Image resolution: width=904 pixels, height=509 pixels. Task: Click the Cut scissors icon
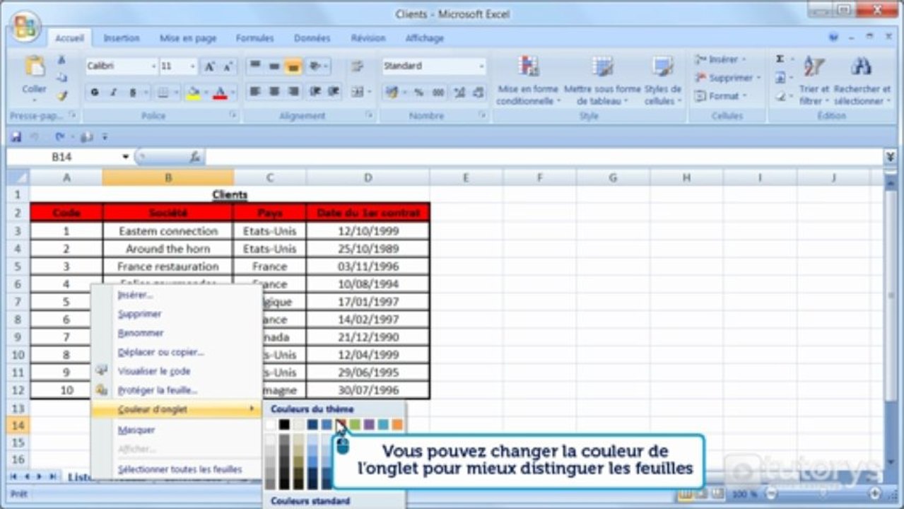tap(62, 61)
